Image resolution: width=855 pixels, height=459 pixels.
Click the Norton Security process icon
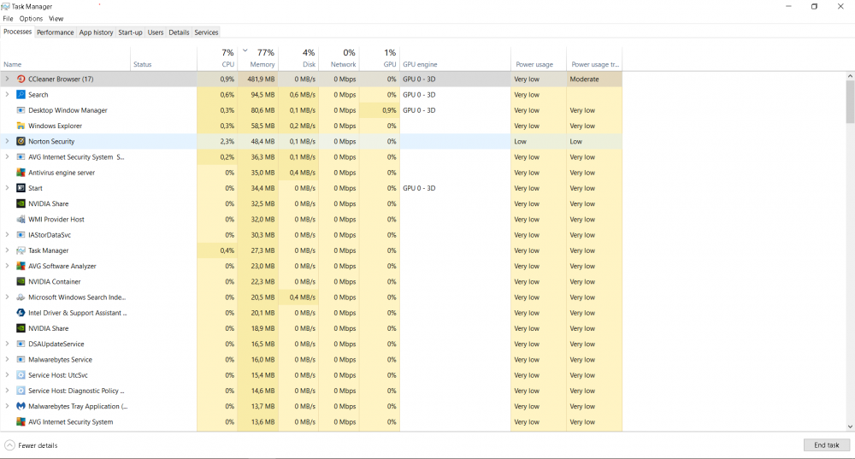(x=21, y=142)
